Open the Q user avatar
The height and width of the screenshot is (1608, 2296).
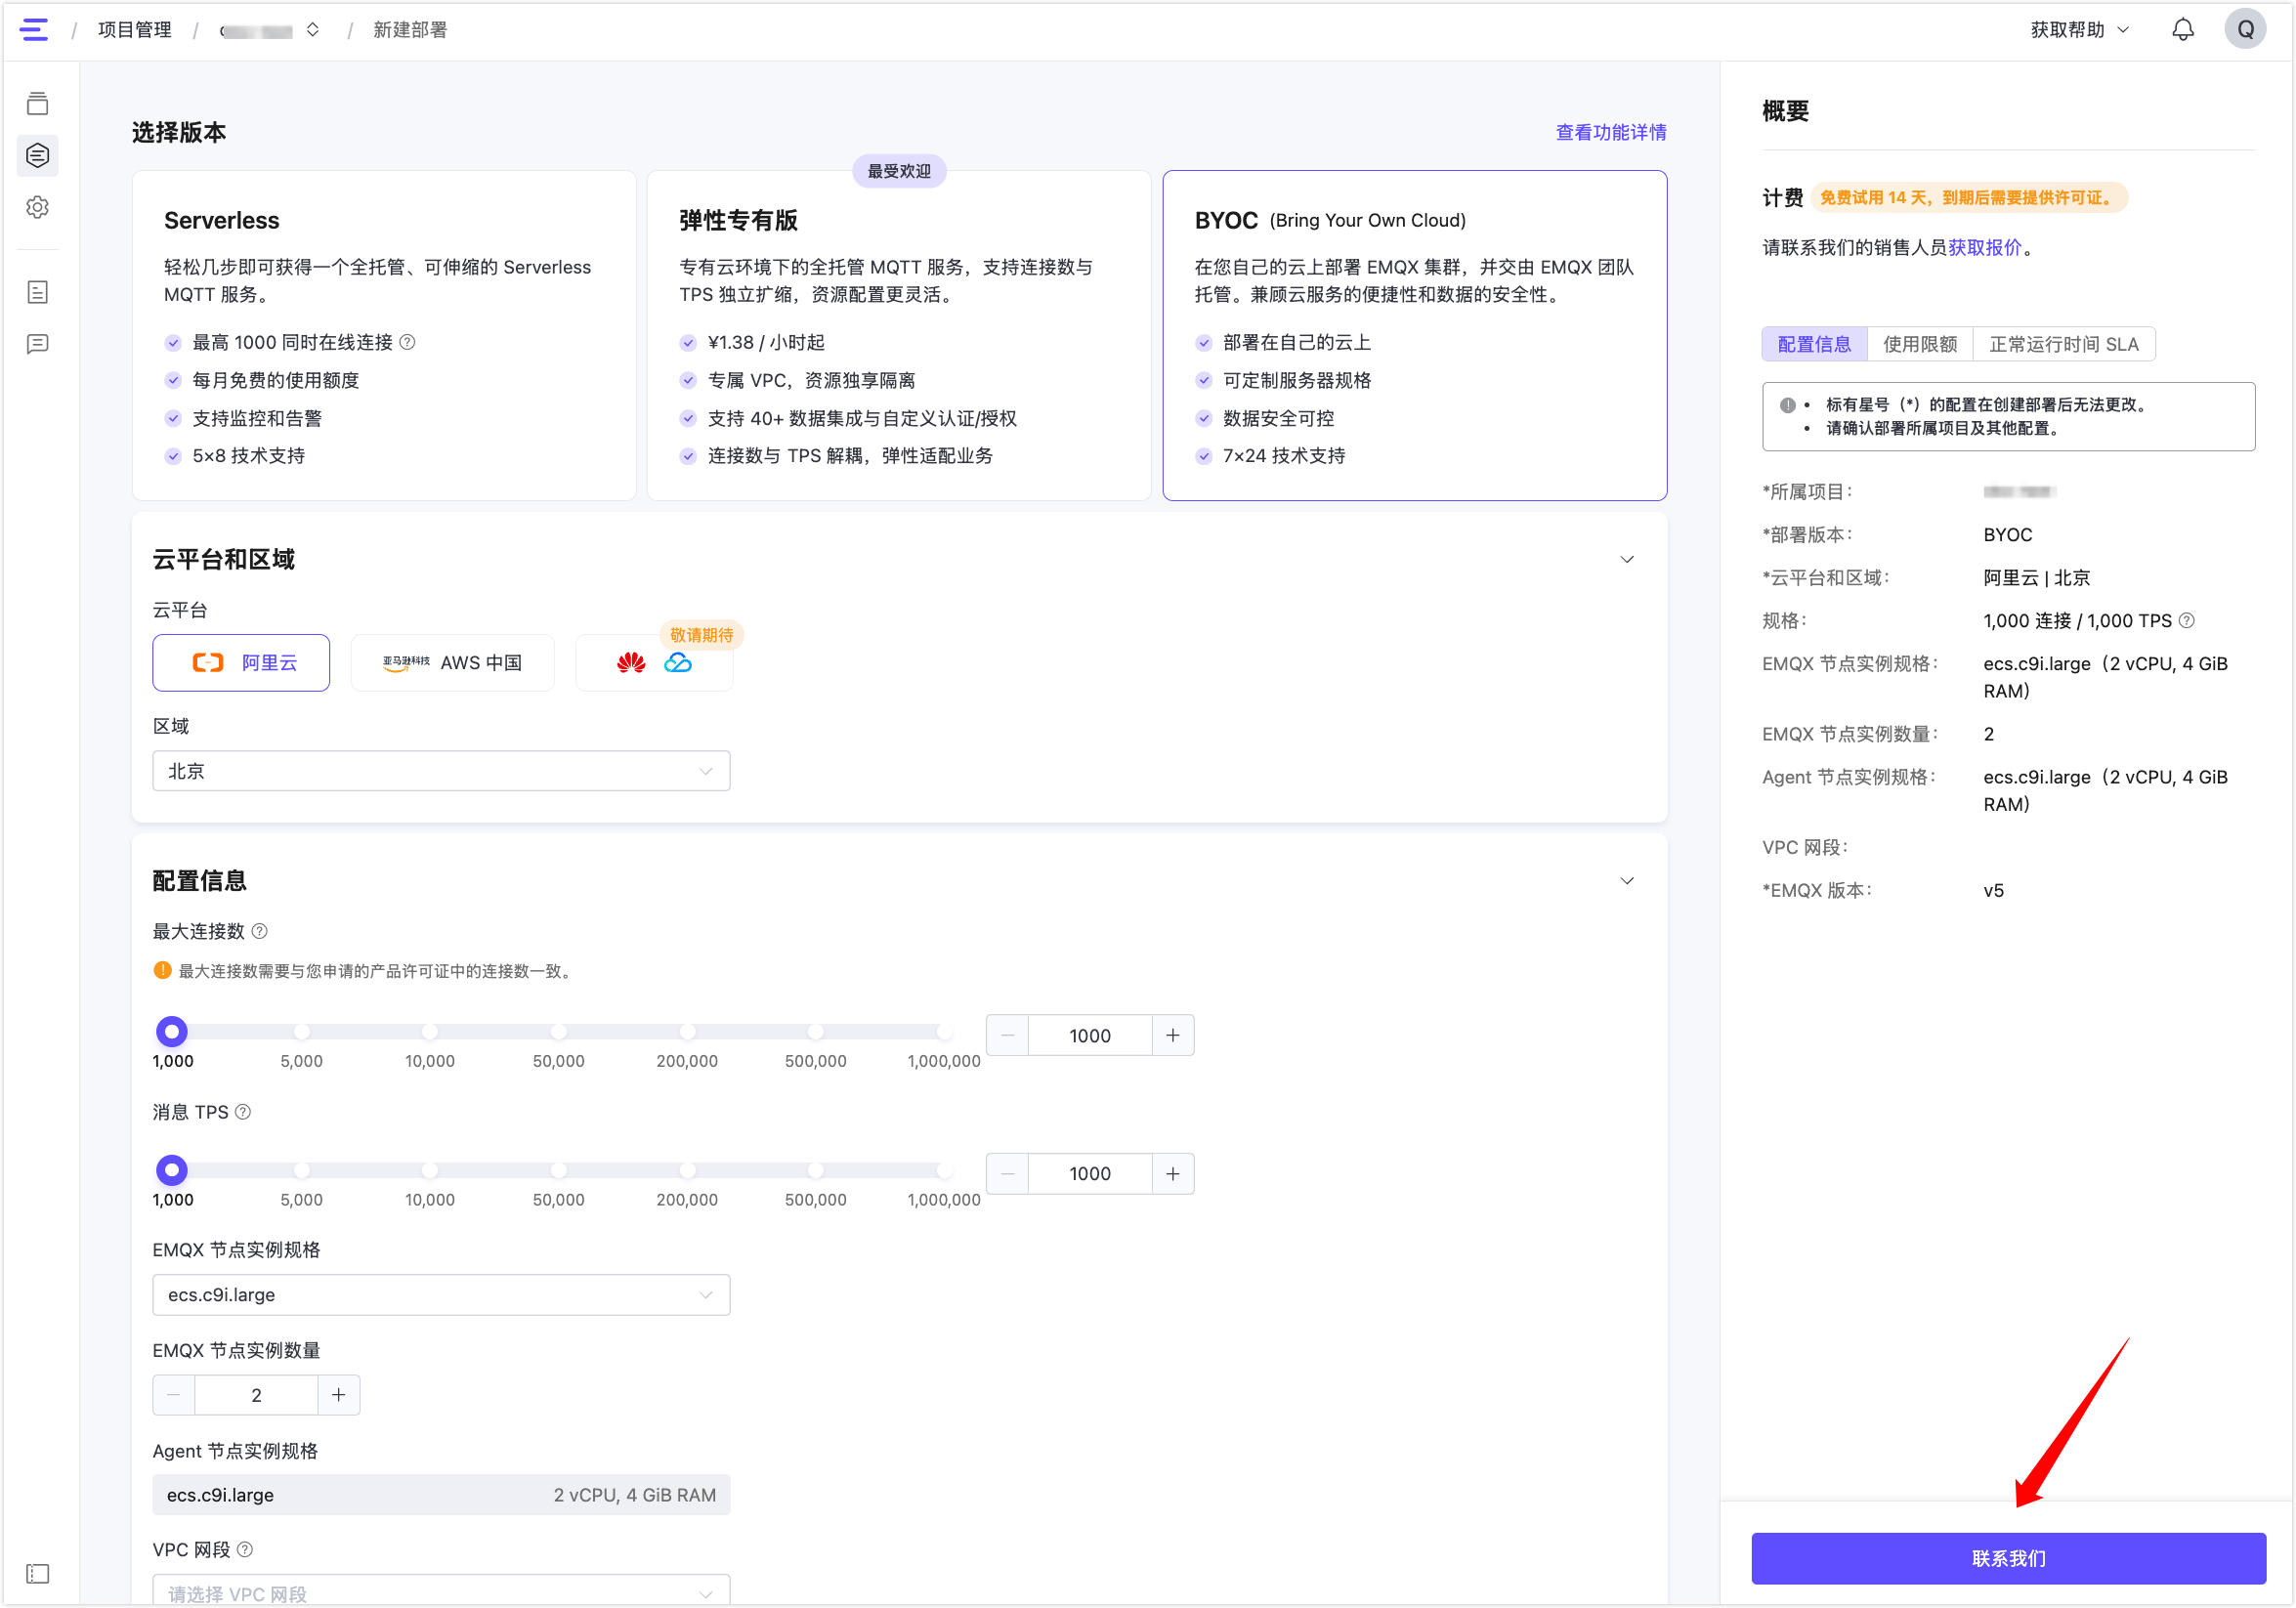[2245, 30]
